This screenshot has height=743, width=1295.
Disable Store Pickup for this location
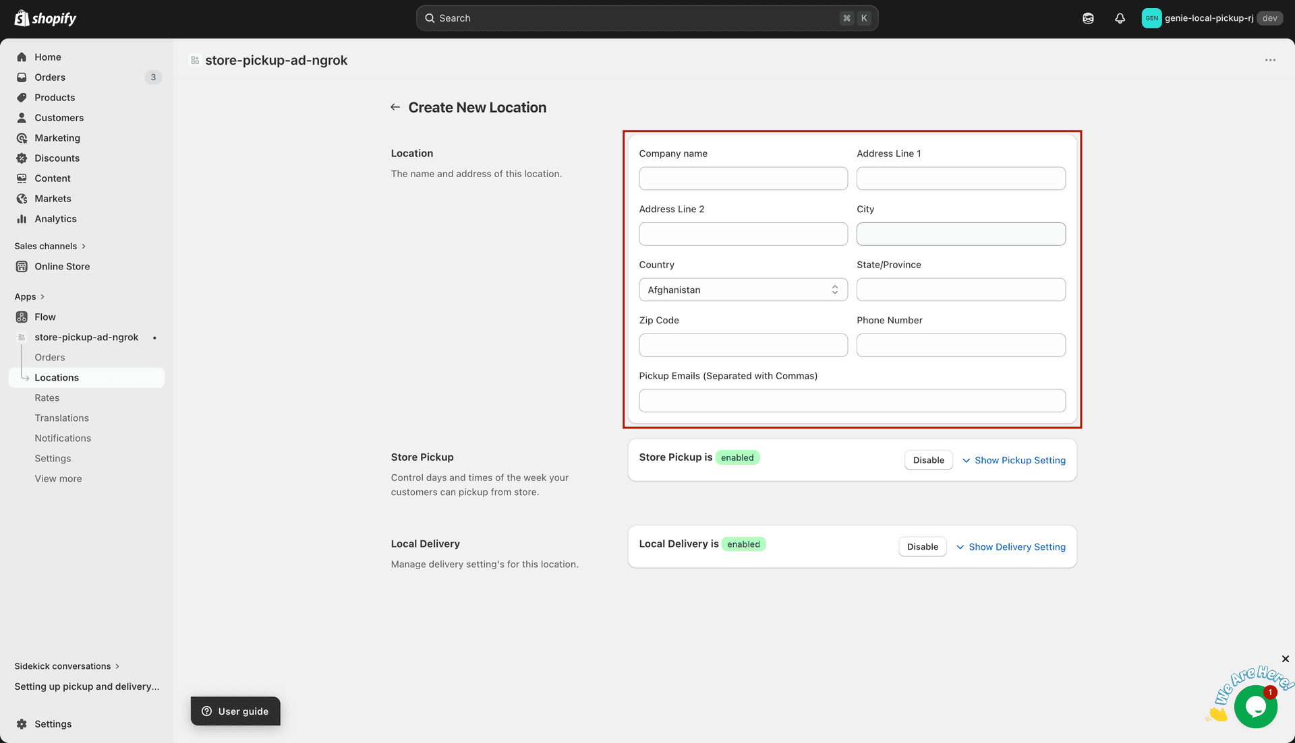click(x=928, y=459)
